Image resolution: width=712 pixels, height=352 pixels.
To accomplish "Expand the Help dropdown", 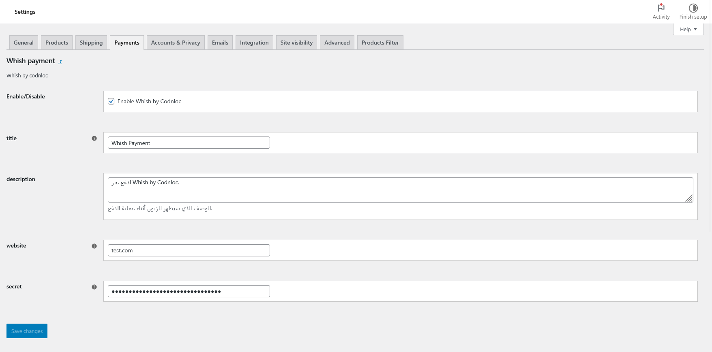I will click(688, 29).
